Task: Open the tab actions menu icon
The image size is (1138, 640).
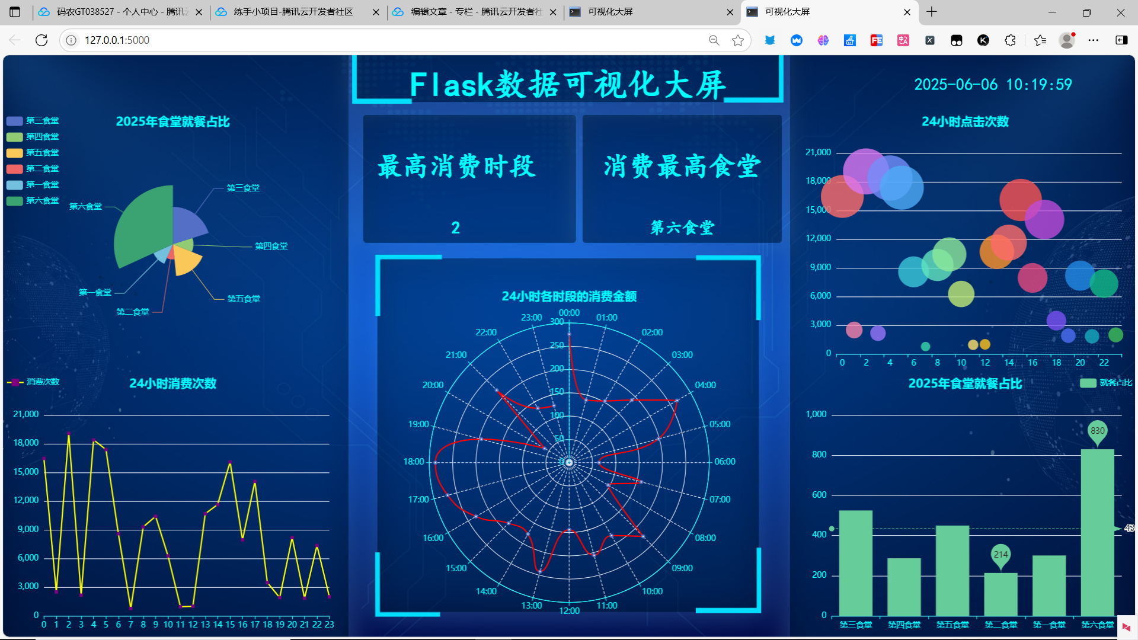Action: (15, 12)
